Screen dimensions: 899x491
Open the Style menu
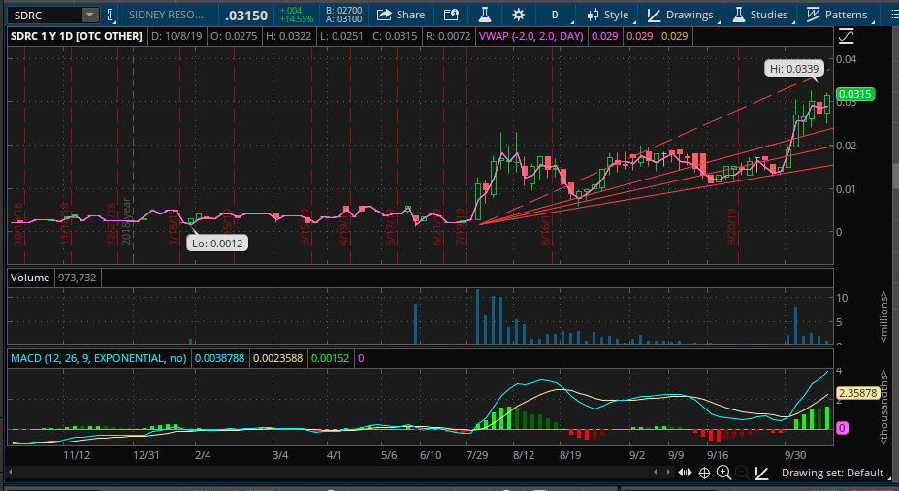point(606,15)
